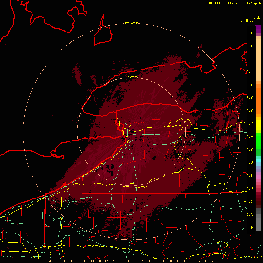The image size is (263, 263).
Task: Select the yellow segment of the color bar
Action: click(x=258, y=125)
